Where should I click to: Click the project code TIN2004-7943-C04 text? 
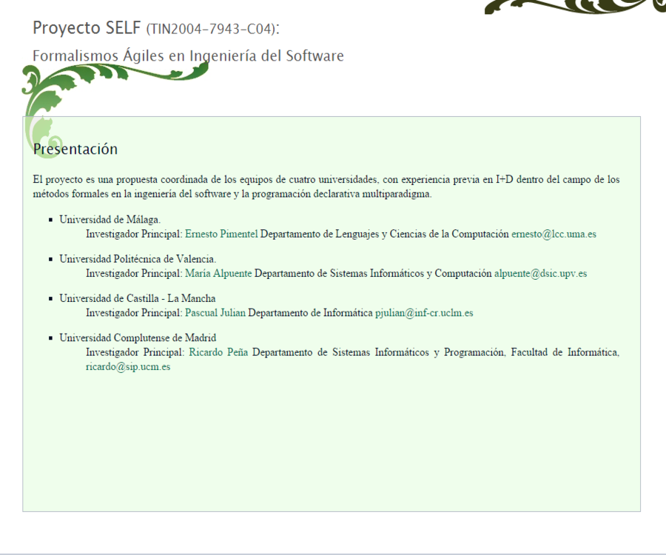211,30
